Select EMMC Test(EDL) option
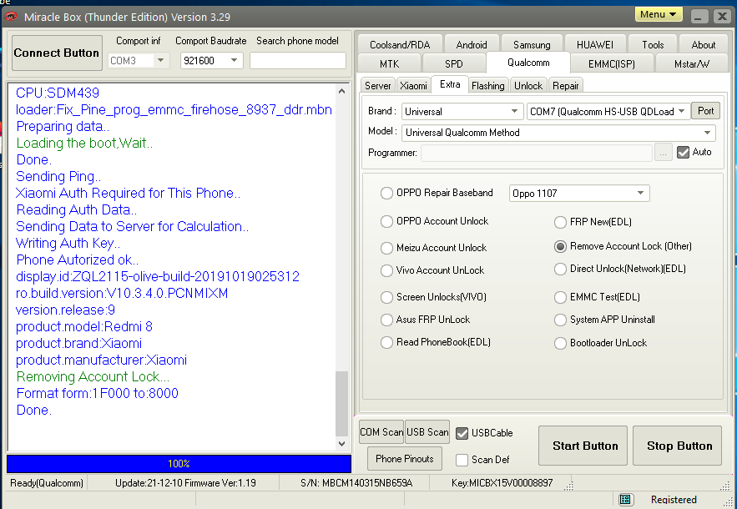The height and width of the screenshot is (509, 737). (560, 297)
